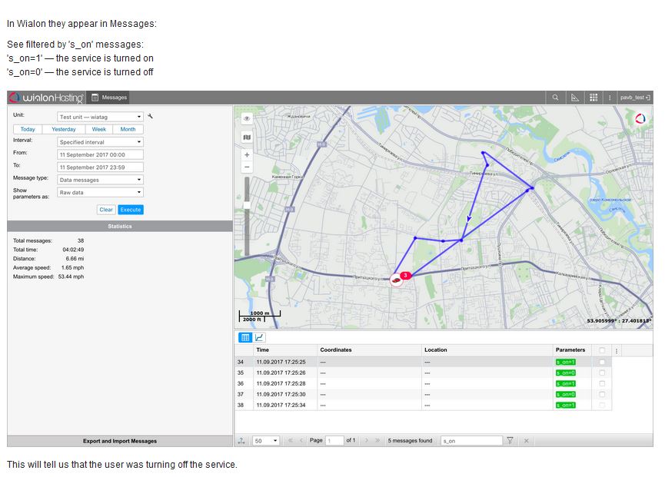The width and height of the screenshot is (665, 477).
Task: Open the Messages tab in top bar
Action: (x=108, y=98)
